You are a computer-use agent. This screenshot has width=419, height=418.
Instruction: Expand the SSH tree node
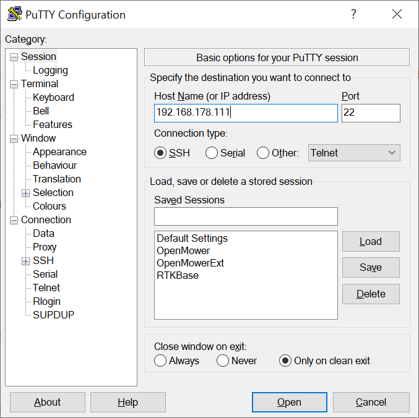[x=26, y=261]
